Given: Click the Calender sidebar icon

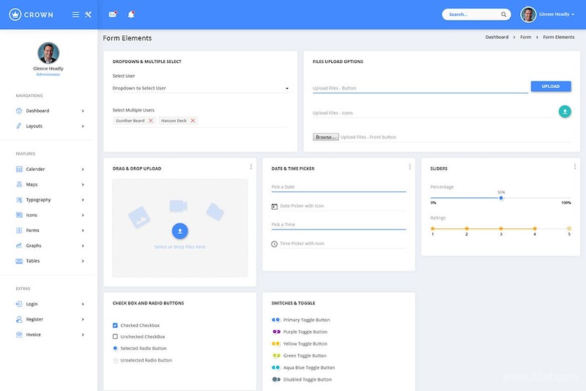Looking at the screenshot, I should pyautogui.click(x=19, y=169).
